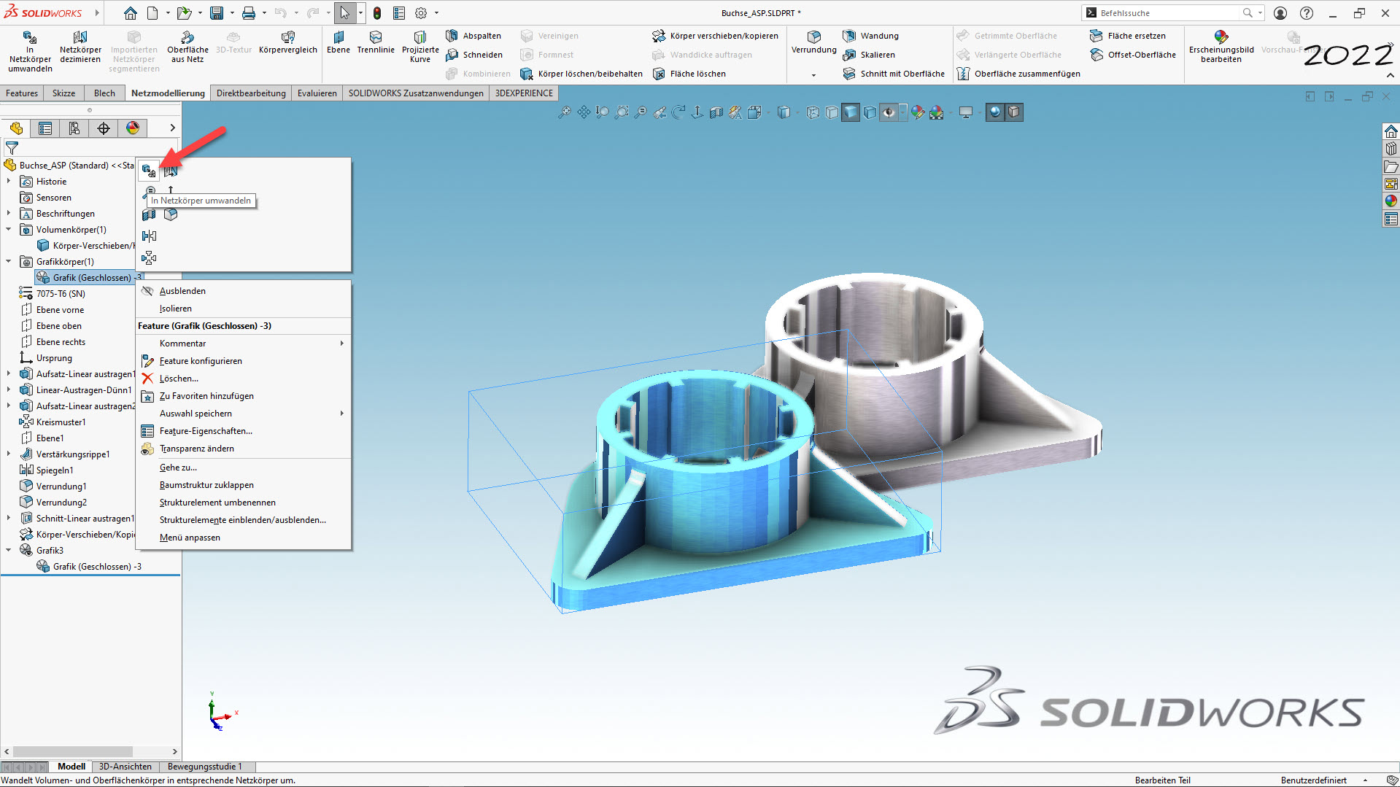Select the Abspalten command
1400x787 pixels.
click(x=473, y=36)
